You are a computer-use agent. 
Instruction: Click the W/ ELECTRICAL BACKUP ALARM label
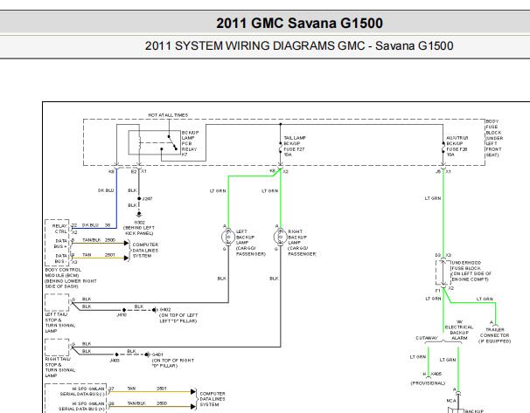point(459,330)
